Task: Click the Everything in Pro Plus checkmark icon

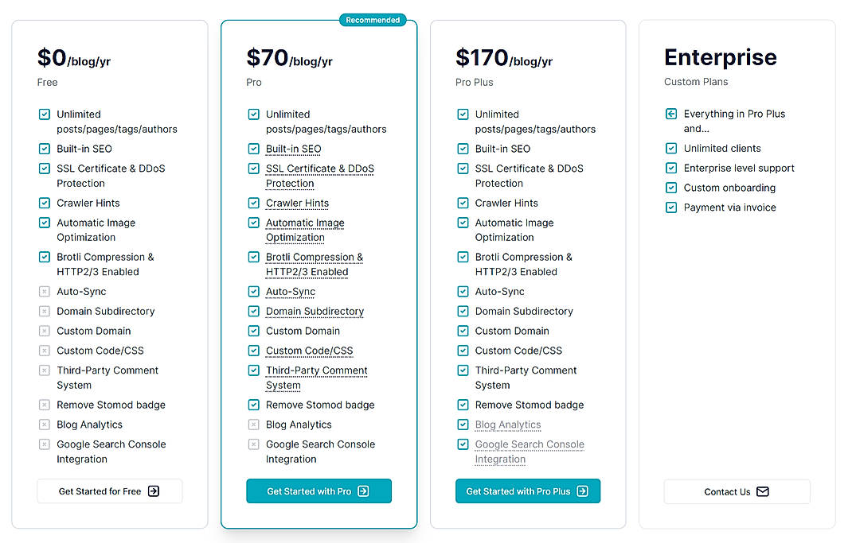Action: [x=670, y=114]
